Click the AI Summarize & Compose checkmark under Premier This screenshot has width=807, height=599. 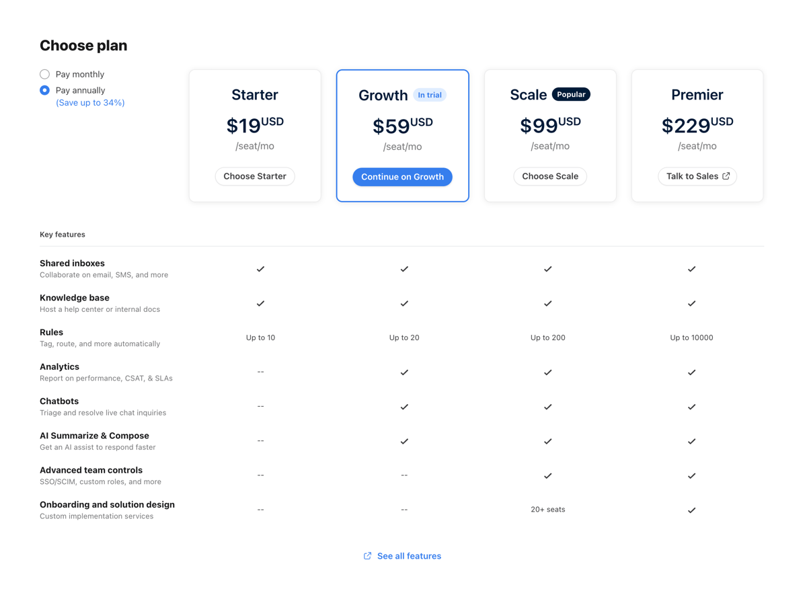691,441
